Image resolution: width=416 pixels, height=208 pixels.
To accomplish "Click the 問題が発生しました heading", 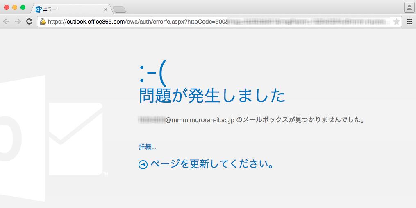I will pos(212,95).
